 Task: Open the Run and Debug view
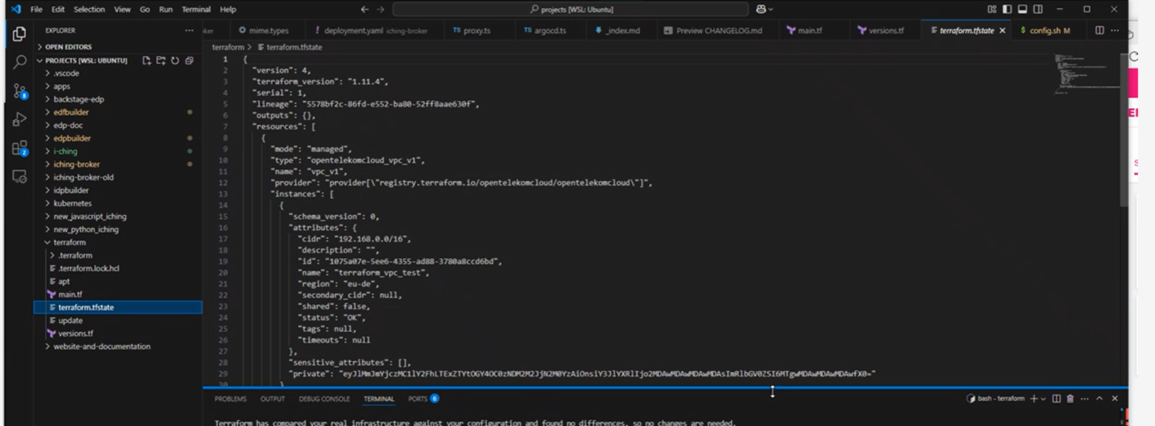click(x=20, y=120)
